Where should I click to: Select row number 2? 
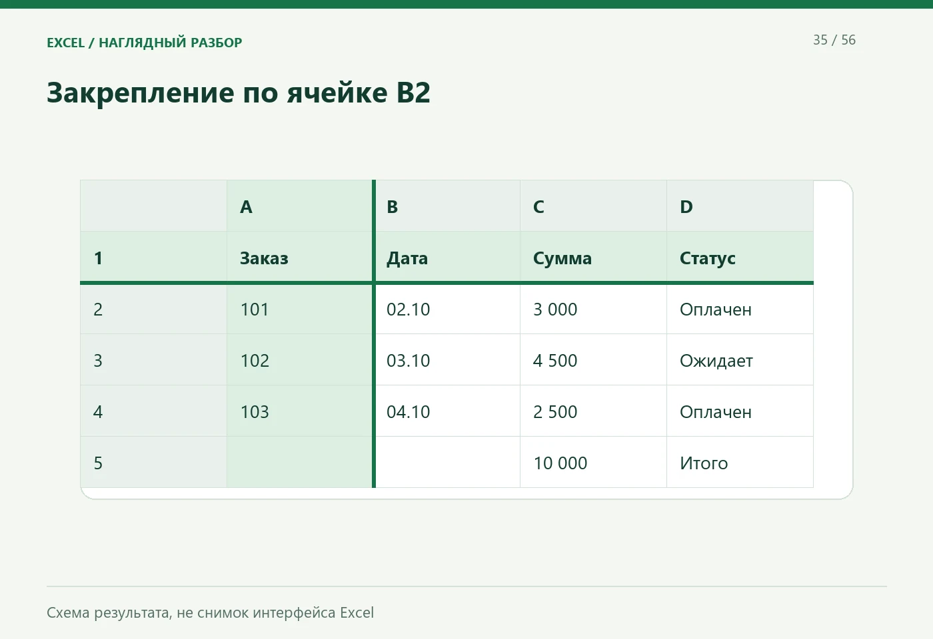pos(153,309)
